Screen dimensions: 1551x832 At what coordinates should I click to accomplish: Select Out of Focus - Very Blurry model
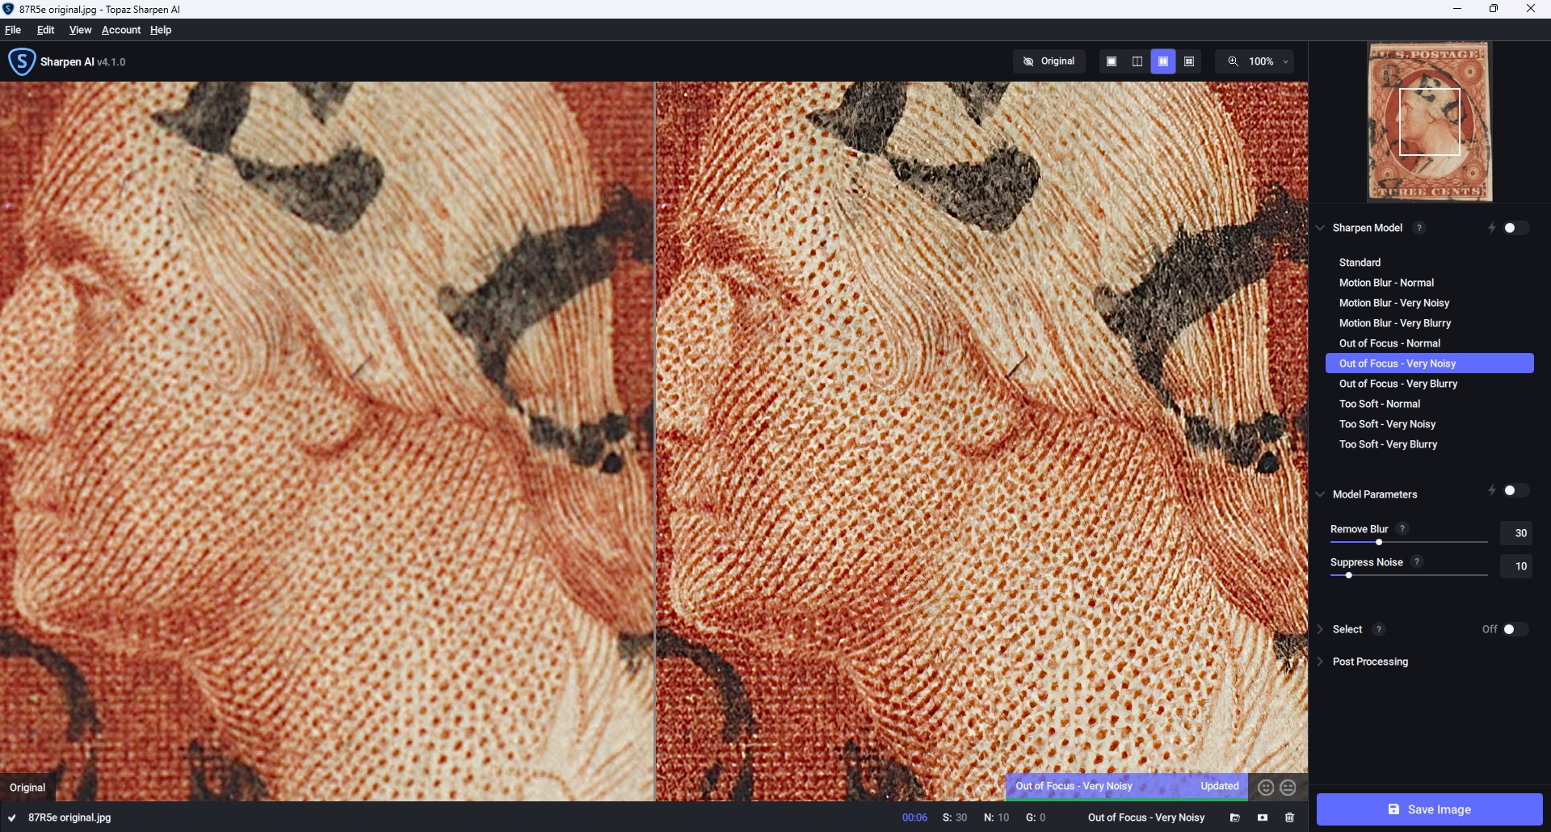[x=1429, y=384]
